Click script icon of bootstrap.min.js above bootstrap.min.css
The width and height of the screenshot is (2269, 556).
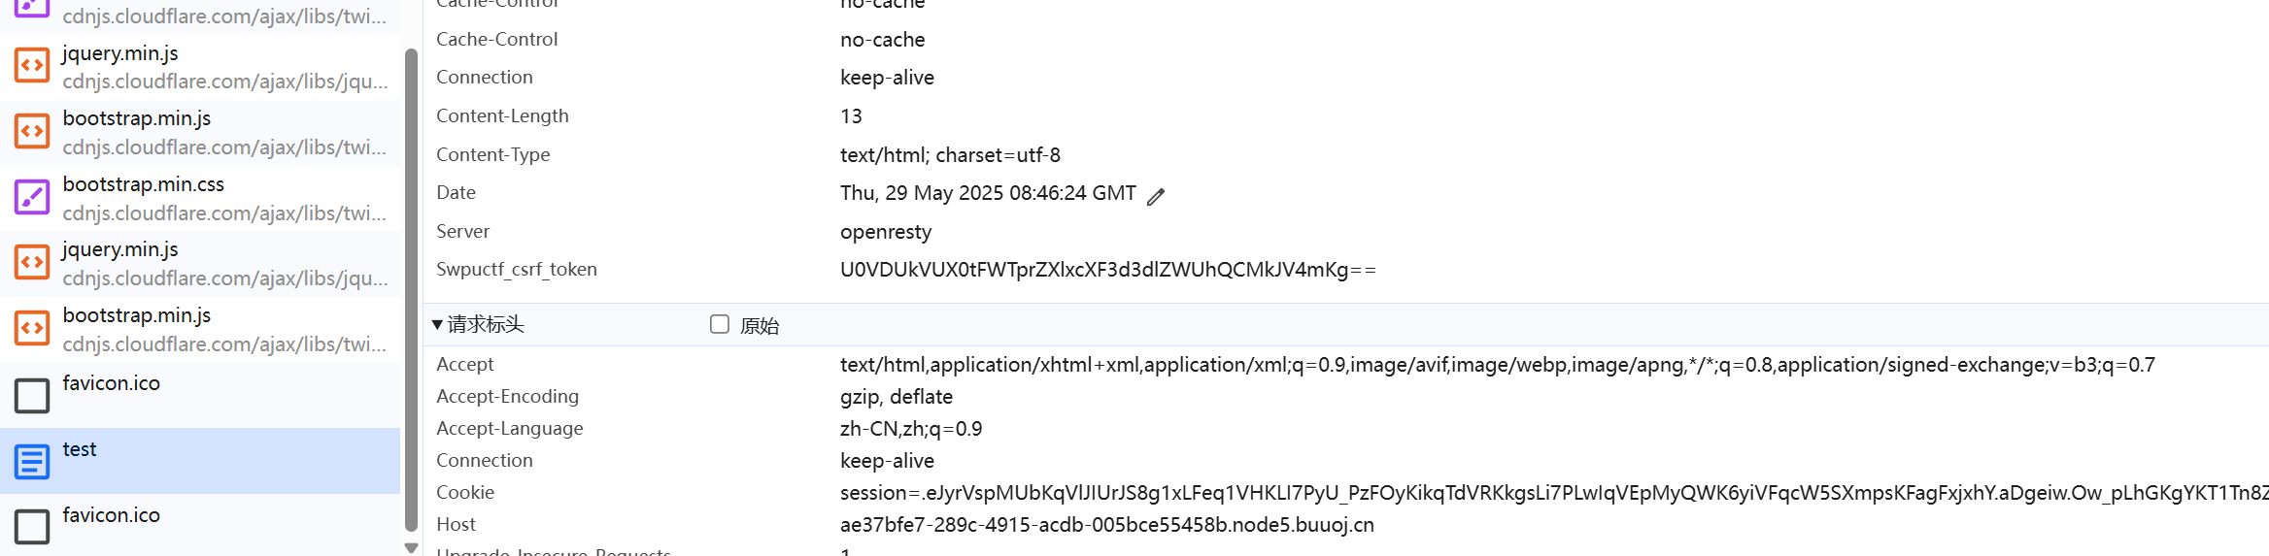[32, 131]
